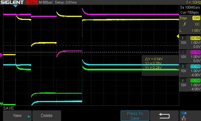Click channel 4 ground marker on left edge
This screenshot has height=121, width=201.
(1, 104)
